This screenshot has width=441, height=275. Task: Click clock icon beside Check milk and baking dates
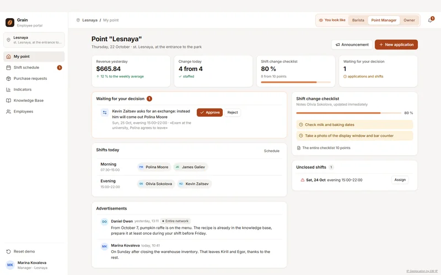[301, 125]
